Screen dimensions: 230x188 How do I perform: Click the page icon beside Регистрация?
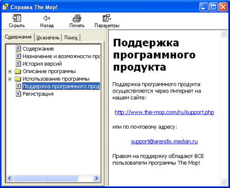coord(18,93)
